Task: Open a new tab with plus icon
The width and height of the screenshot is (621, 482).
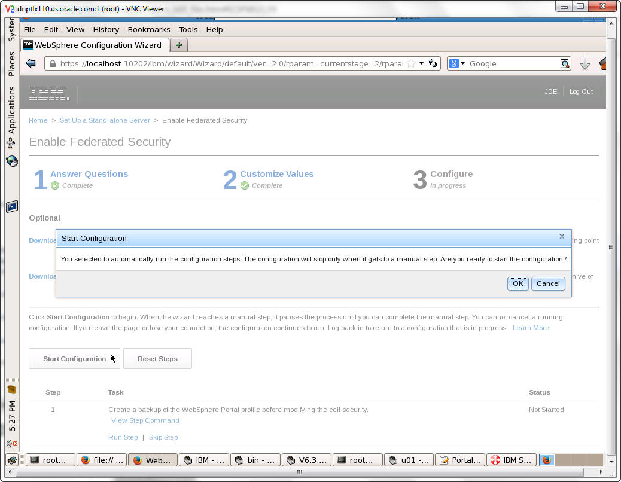Action: [179, 45]
